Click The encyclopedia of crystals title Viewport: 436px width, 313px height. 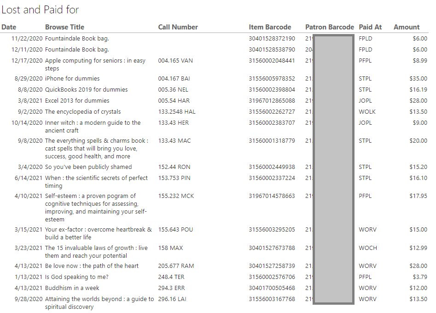pos(83,112)
